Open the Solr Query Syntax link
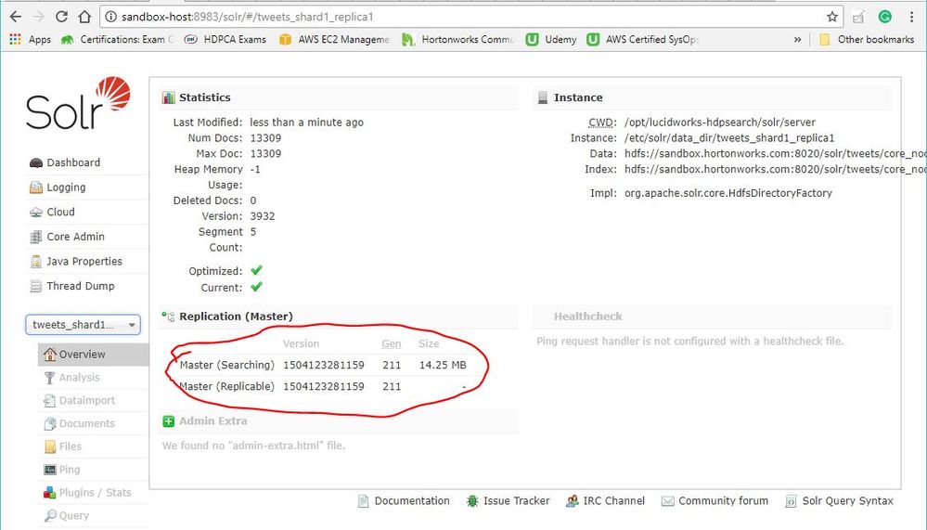The height and width of the screenshot is (530, 927). pyautogui.click(x=847, y=501)
